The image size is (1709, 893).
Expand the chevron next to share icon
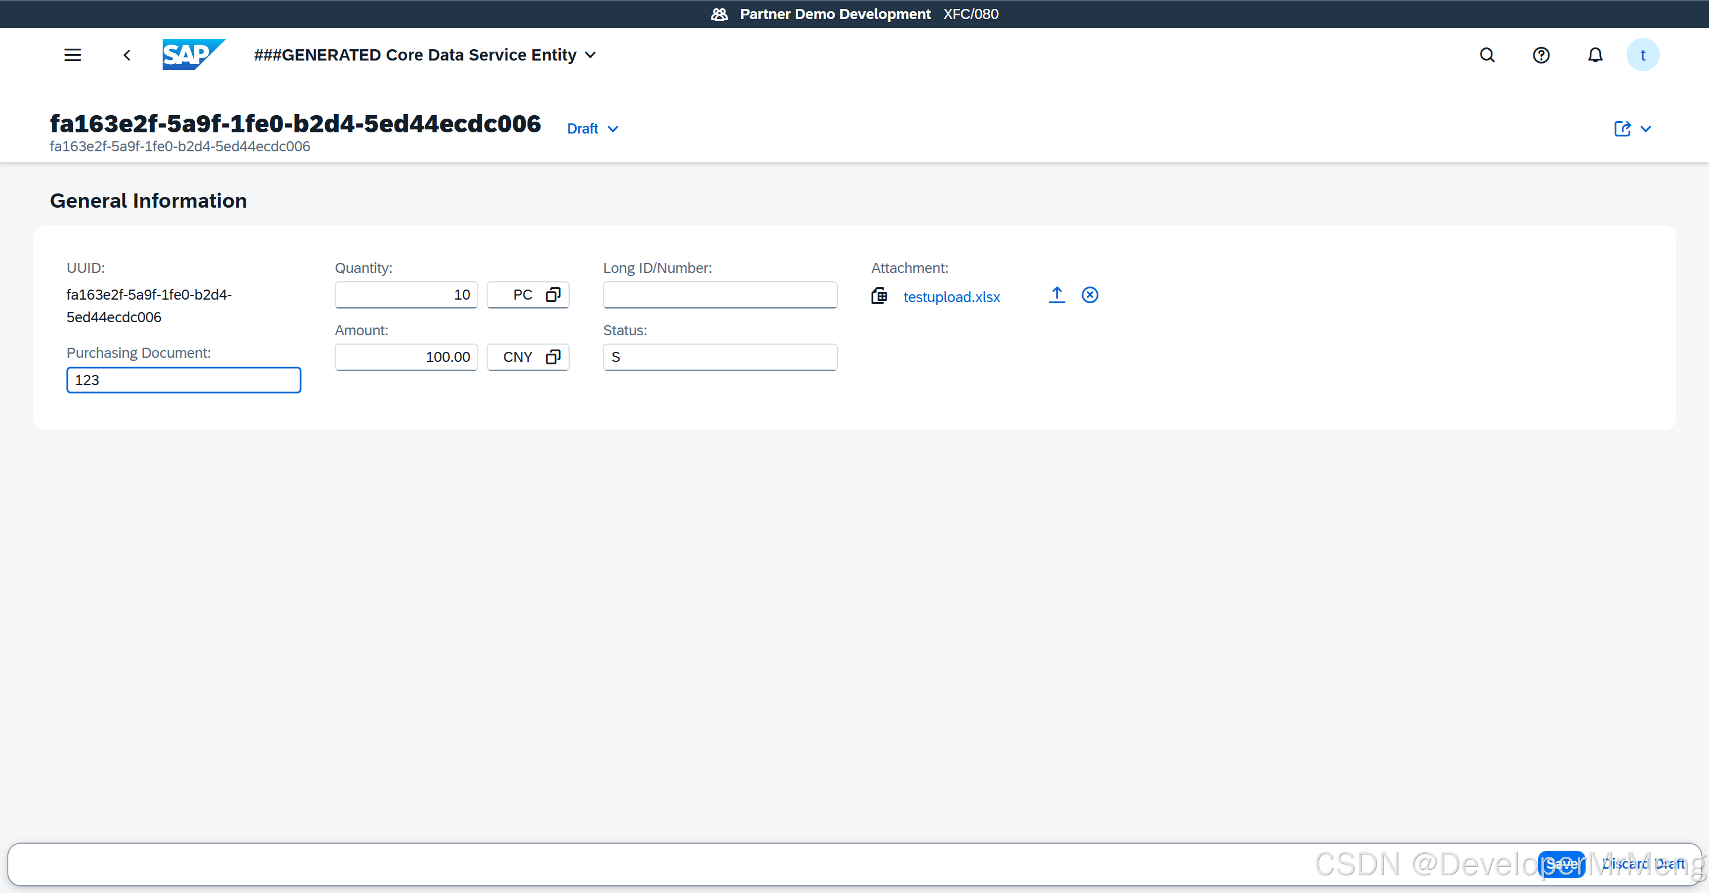coord(1646,129)
